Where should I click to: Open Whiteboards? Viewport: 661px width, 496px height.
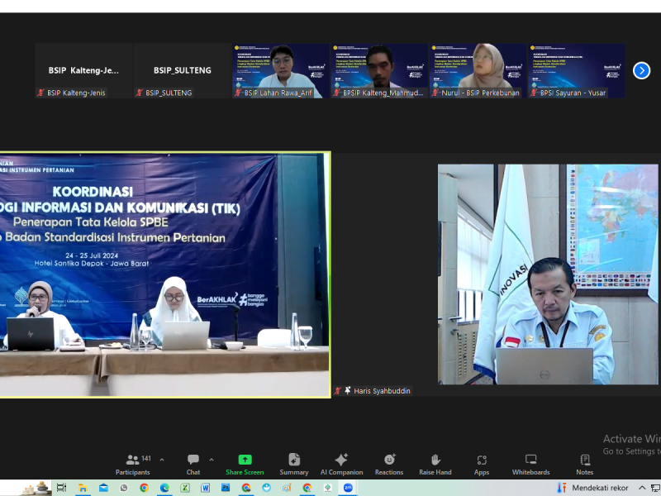(x=530, y=463)
